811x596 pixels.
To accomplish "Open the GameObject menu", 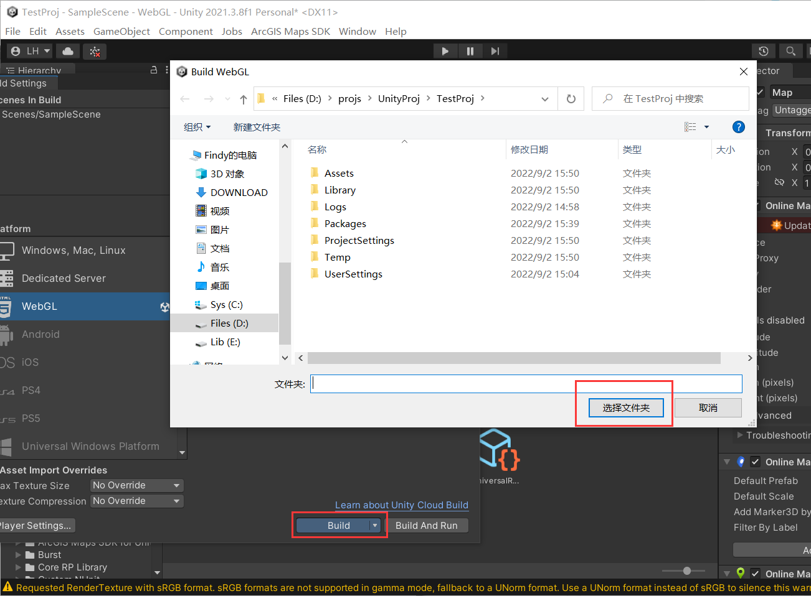I will point(121,31).
